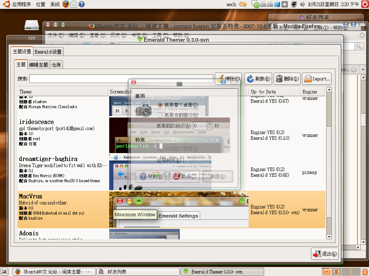The image size is (369, 276).
Task: Click the grey starburst tray icon
Action: pos(285,4)
